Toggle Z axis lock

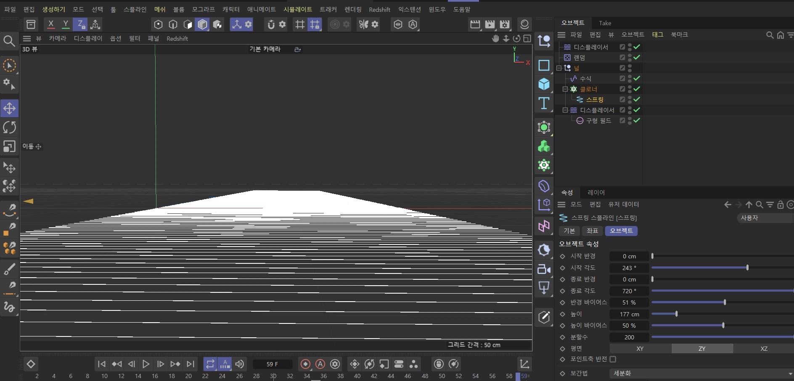click(x=80, y=24)
